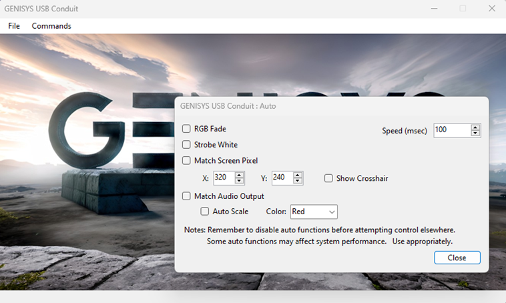Decrease Speed value with down arrow

point(475,133)
